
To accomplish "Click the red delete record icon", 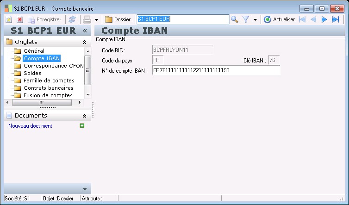I will [20, 19].
